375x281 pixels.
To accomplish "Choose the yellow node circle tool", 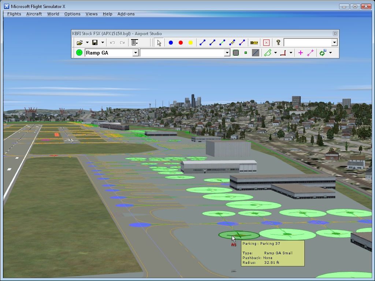I will 190,42.
